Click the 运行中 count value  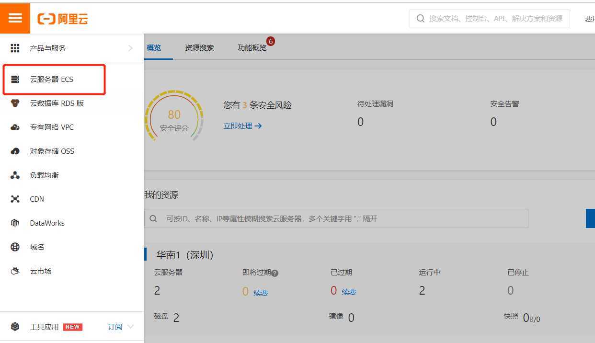pyautogui.click(x=422, y=290)
